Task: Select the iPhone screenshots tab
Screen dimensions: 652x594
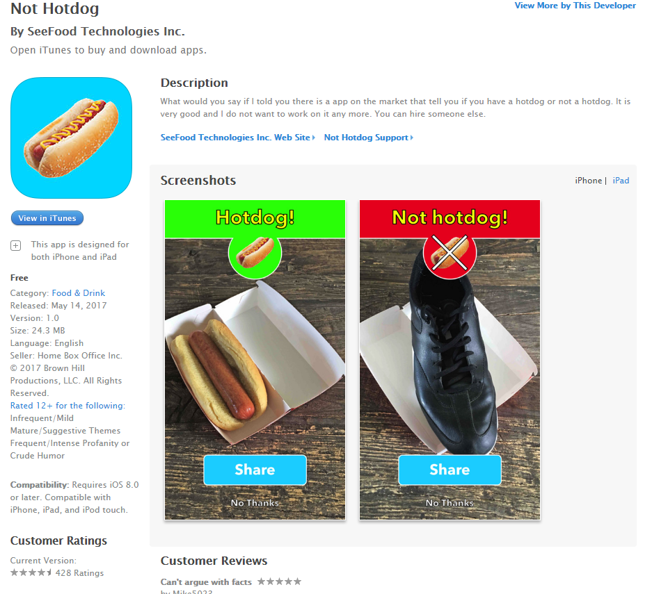Action: point(589,181)
